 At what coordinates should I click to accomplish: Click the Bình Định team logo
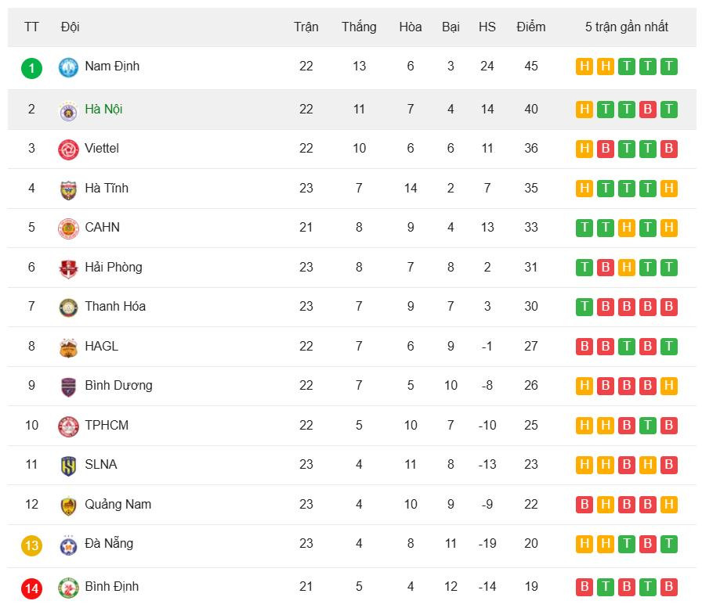(x=69, y=588)
